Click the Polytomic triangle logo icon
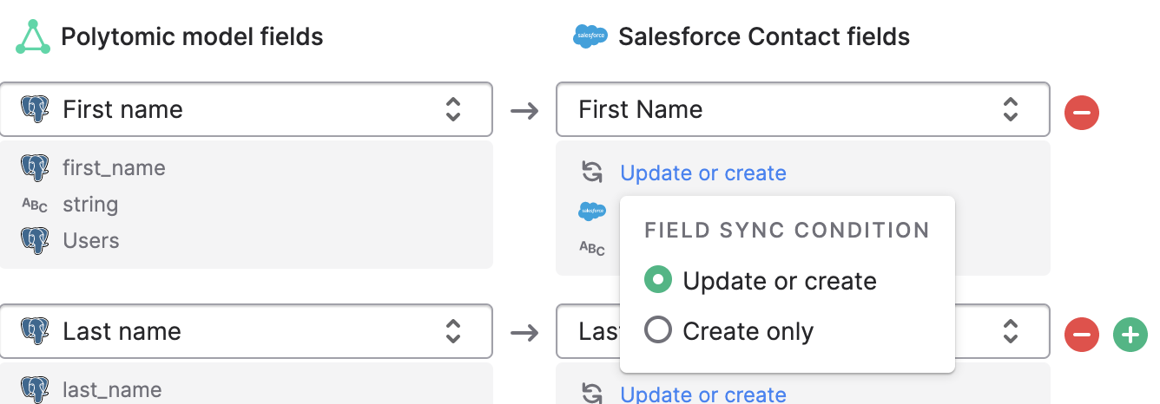Screen dimensions: 1160x404 coord(33,36)
